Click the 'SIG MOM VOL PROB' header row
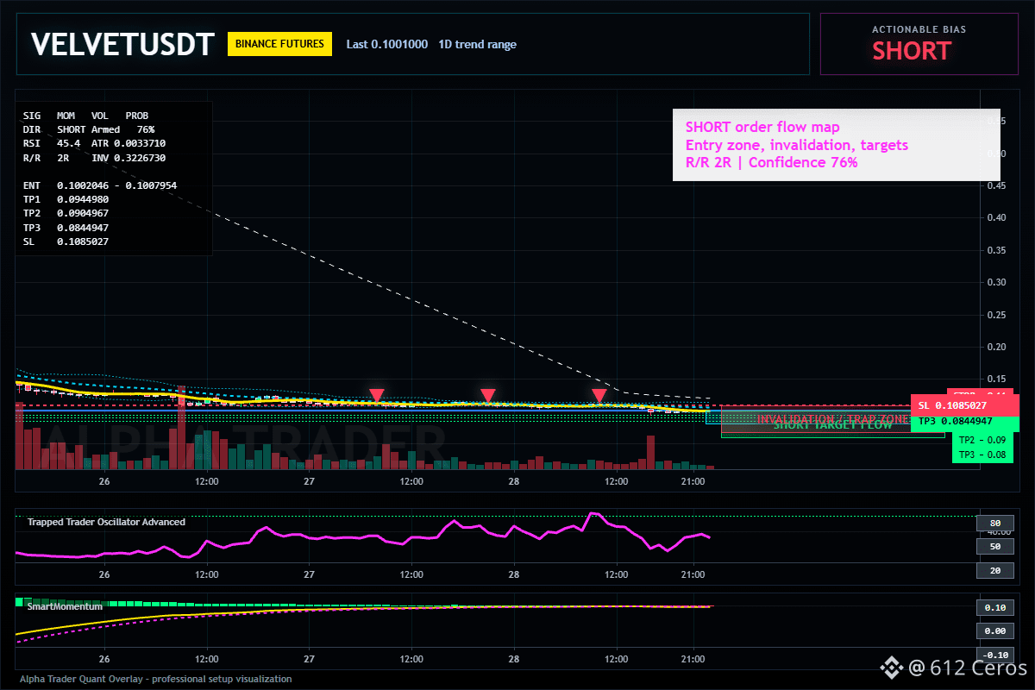This screenshot has height=690, width=1035. pos(85,116)
